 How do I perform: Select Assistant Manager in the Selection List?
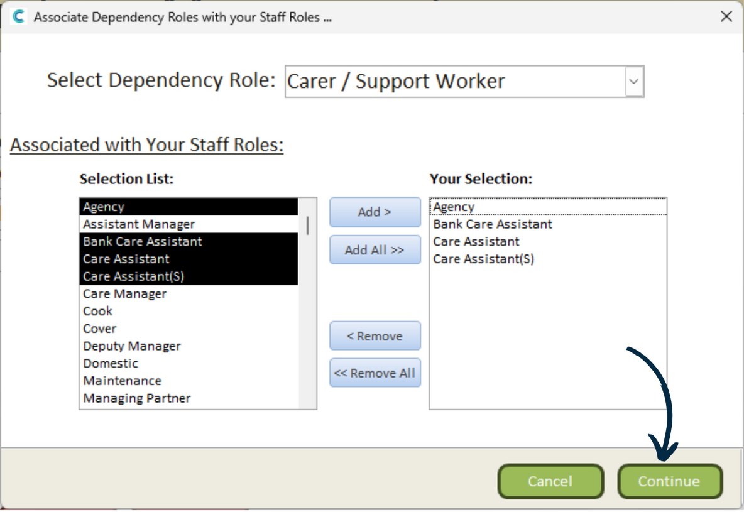coord(139,224)
